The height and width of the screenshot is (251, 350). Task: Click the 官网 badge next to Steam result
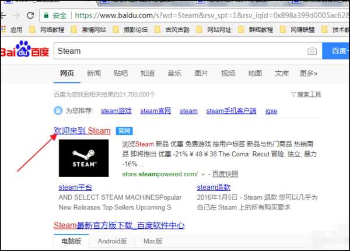(124, 131)
